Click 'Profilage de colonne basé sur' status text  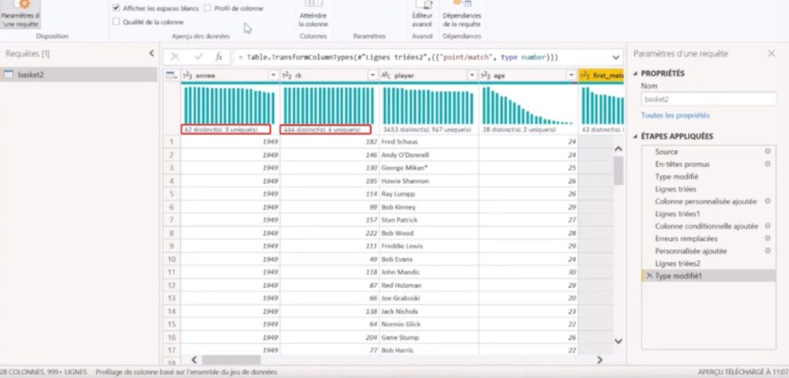pos(186,372)
